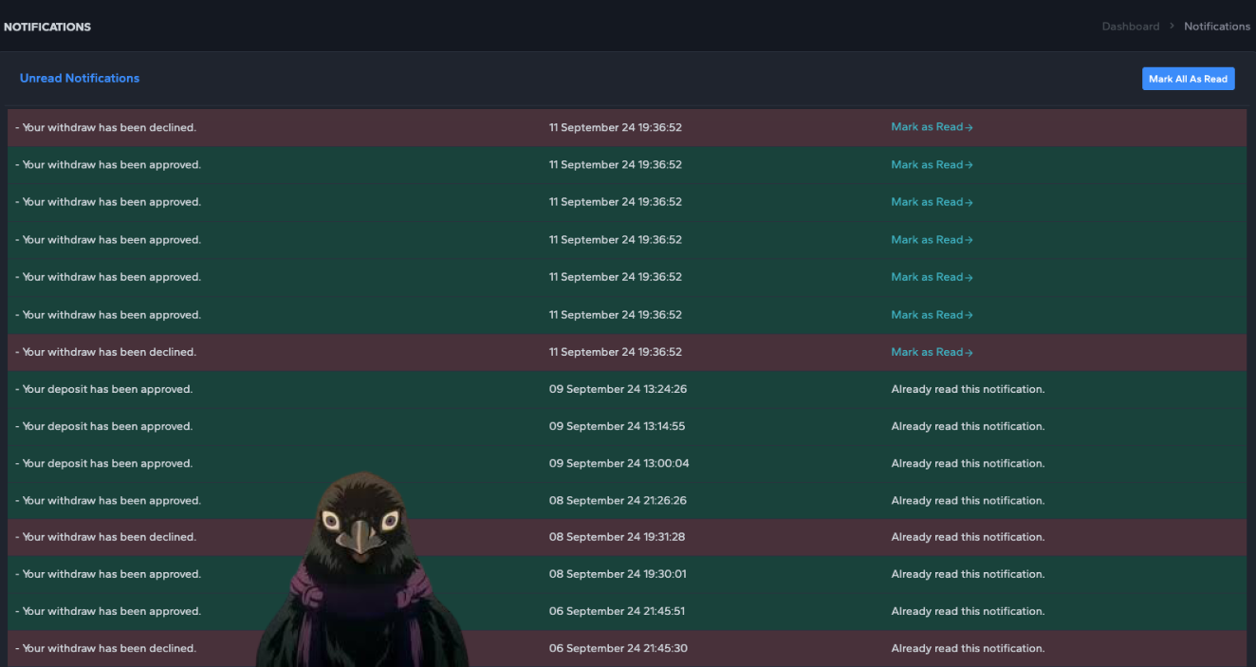Click the Unread Notifications heading
Screen dimensions: 1256x667
click(x=80, y=79)
